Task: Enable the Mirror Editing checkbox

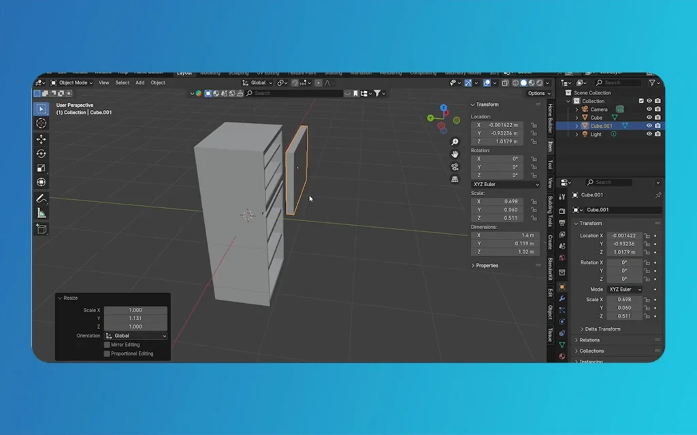Action: click(x=107, y=345)
